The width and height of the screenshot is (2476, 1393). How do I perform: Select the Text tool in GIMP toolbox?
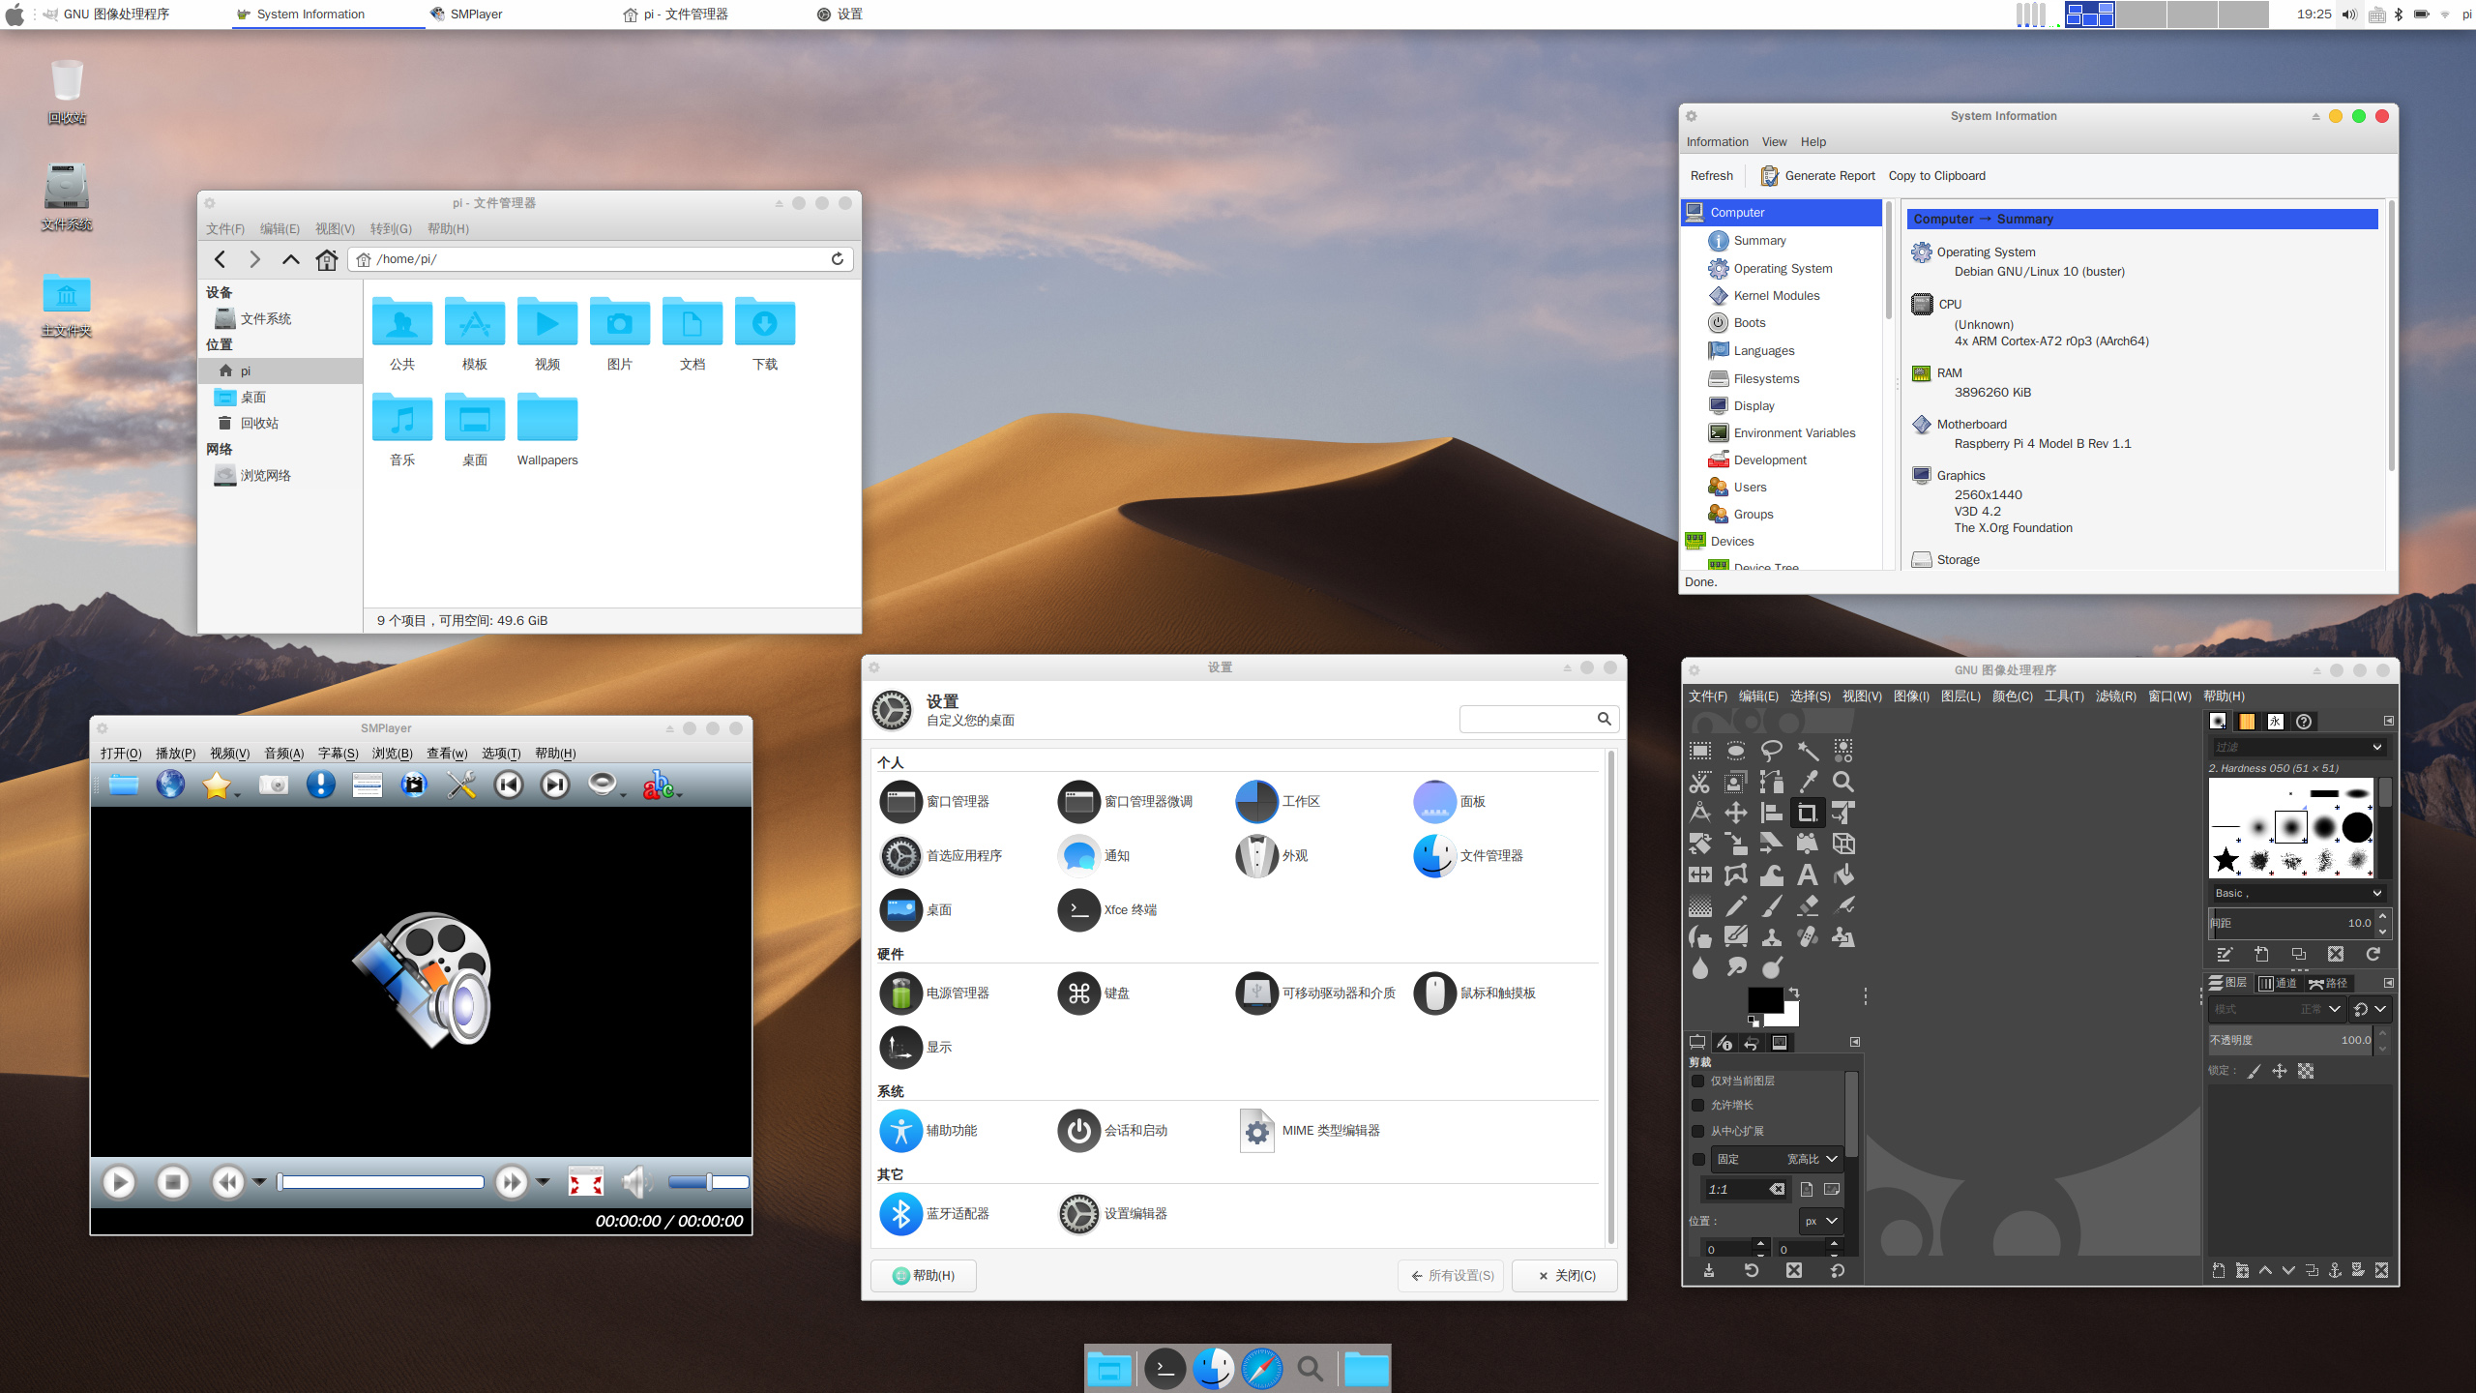(1807, 875)
